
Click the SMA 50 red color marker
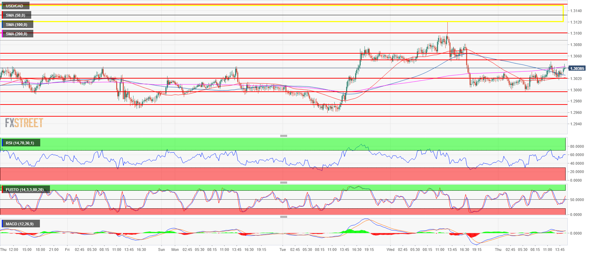pyautogui.click(x=2, y=15)
